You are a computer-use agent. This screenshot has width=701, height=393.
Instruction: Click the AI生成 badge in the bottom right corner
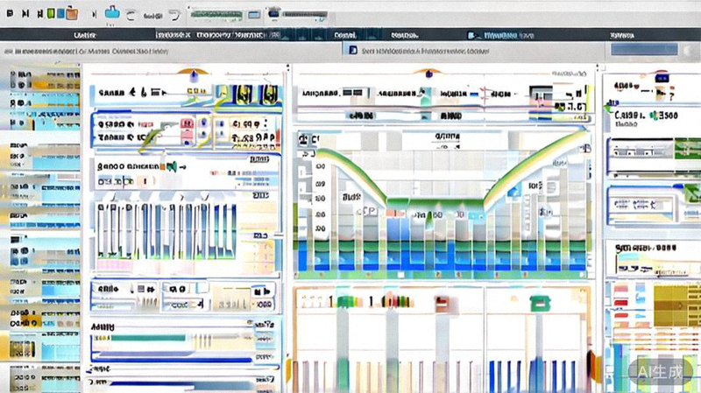[x=659, y=371]
